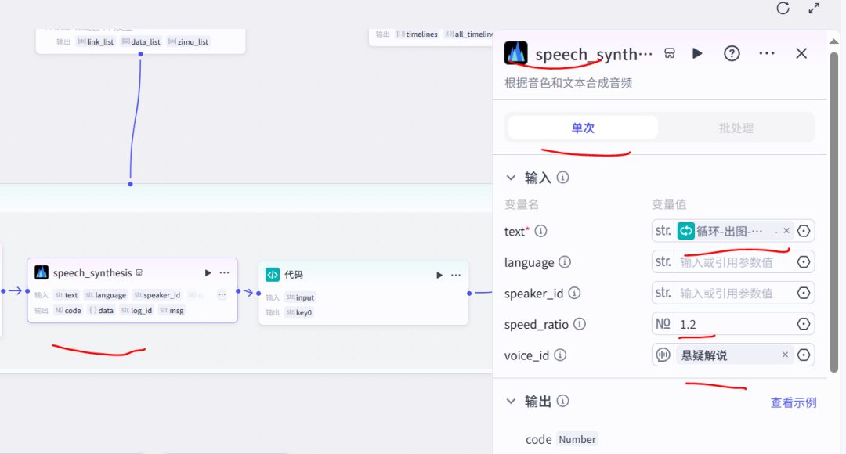Collapse the 输出 section
Screen dimensions: 846x454
point(511,401)
